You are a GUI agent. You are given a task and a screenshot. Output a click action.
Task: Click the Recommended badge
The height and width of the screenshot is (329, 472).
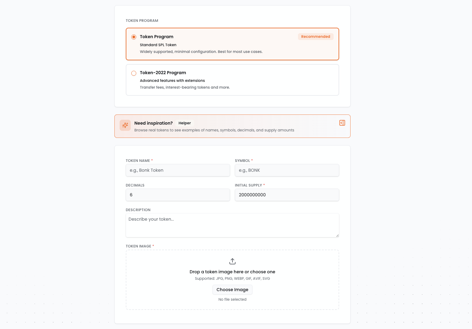pos(315,37)
